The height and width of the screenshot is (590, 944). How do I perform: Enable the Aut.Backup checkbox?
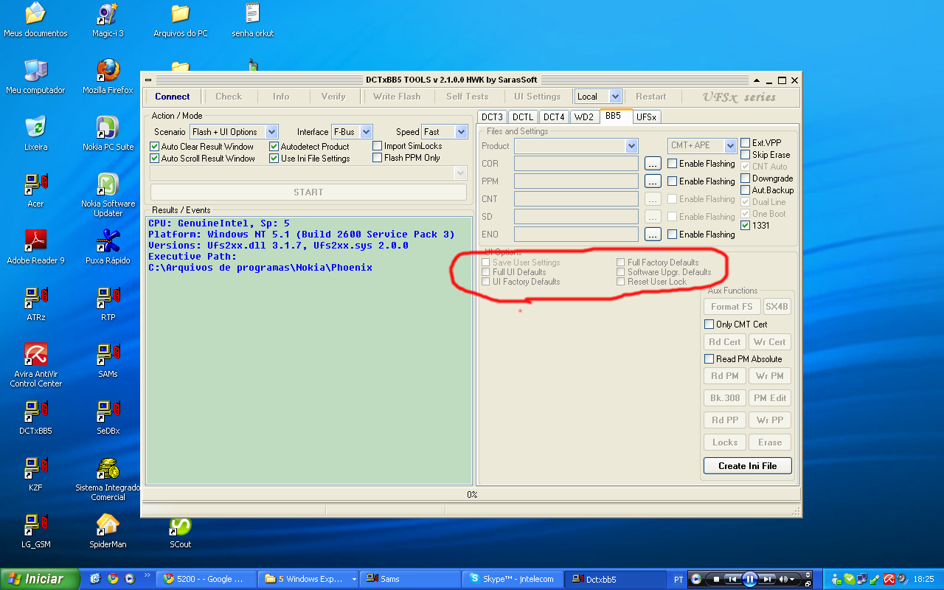(746, 190)
